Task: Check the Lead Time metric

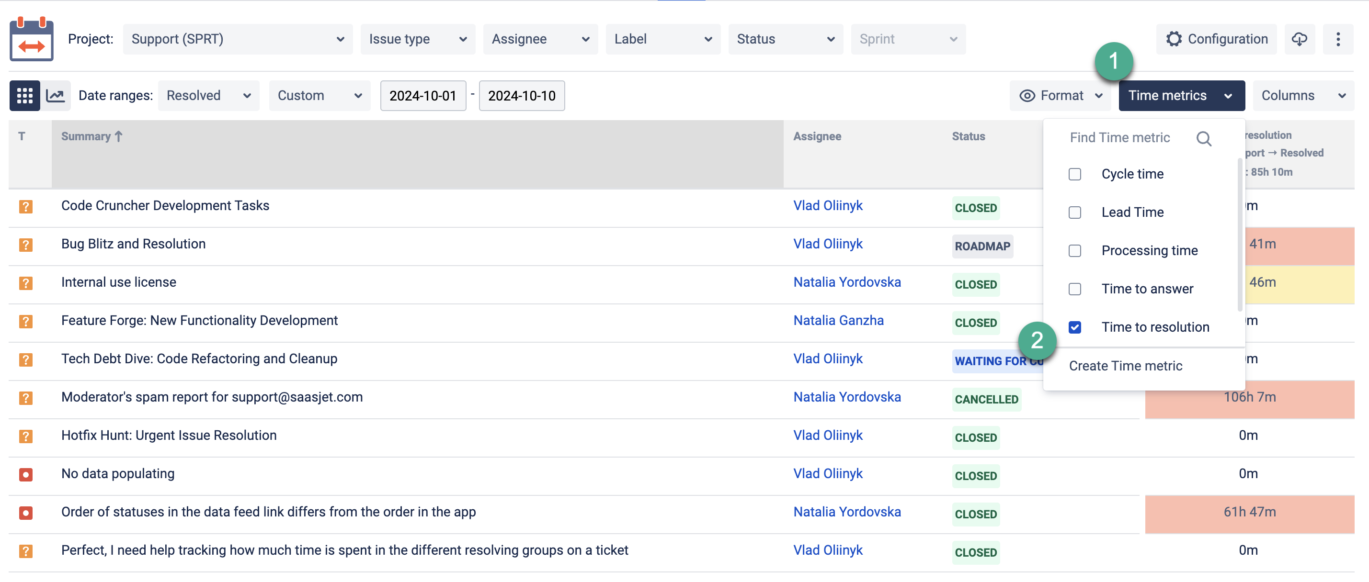Action: click(1074, 213)
